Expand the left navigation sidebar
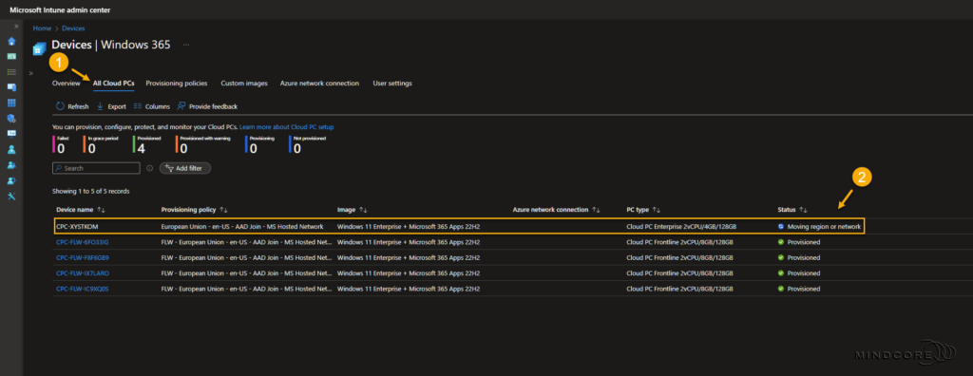The width and height of the screenshot is (973, 376). click(x=16, y=26)
